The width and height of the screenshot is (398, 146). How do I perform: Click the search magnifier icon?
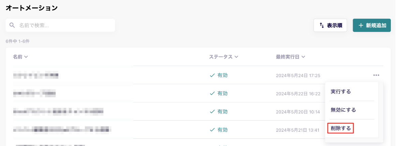[x=12, y=25]
